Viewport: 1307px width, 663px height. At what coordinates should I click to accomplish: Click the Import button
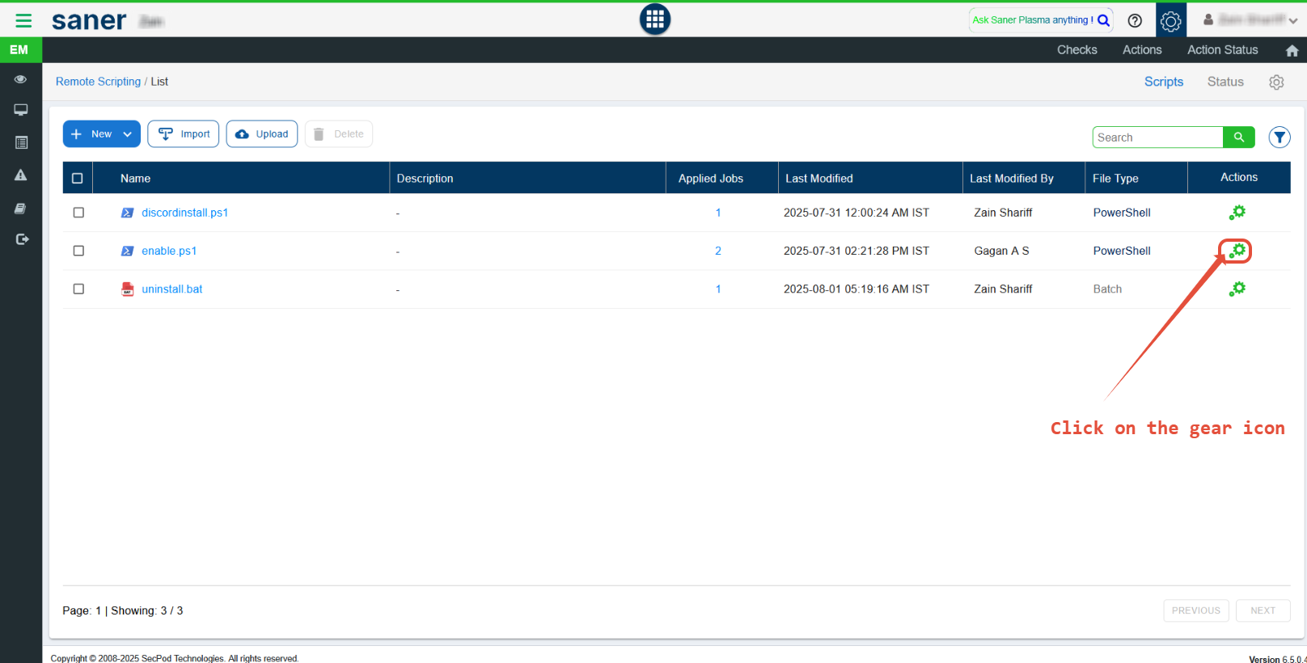pos(184,134)
